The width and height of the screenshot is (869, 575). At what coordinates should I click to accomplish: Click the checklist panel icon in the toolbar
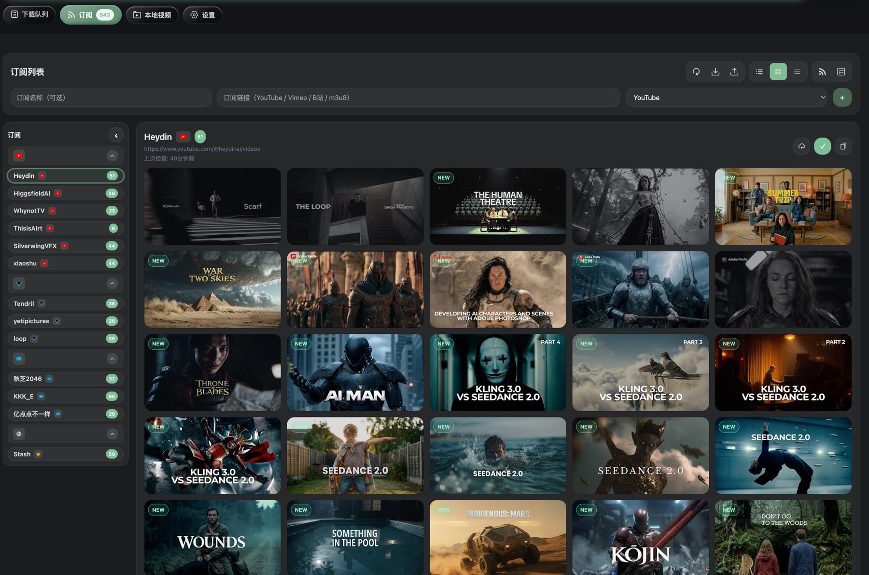coord(841,72)
